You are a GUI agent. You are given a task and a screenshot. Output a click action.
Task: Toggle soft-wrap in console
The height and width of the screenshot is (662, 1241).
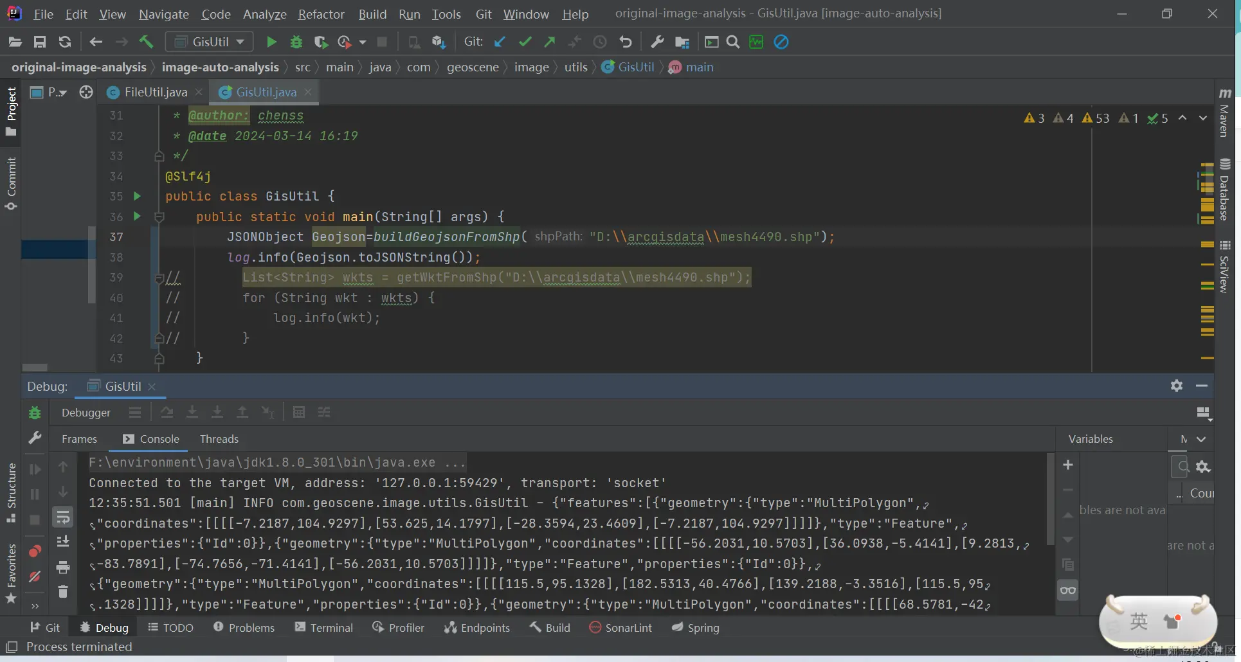click(x=63, y=517)
